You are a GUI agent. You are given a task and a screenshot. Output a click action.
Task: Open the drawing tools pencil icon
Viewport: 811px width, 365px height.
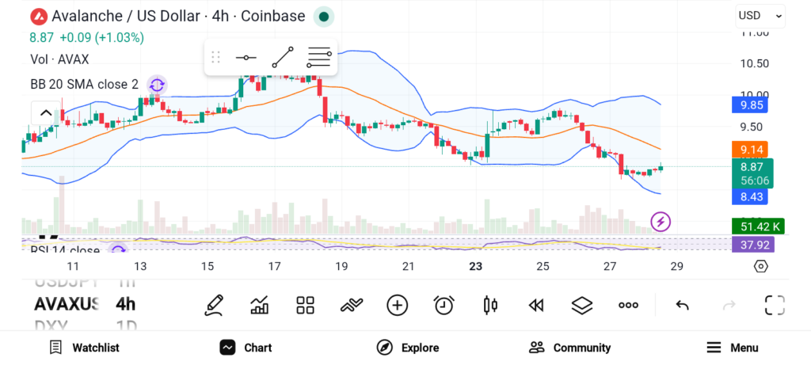[x=213, y=305]
